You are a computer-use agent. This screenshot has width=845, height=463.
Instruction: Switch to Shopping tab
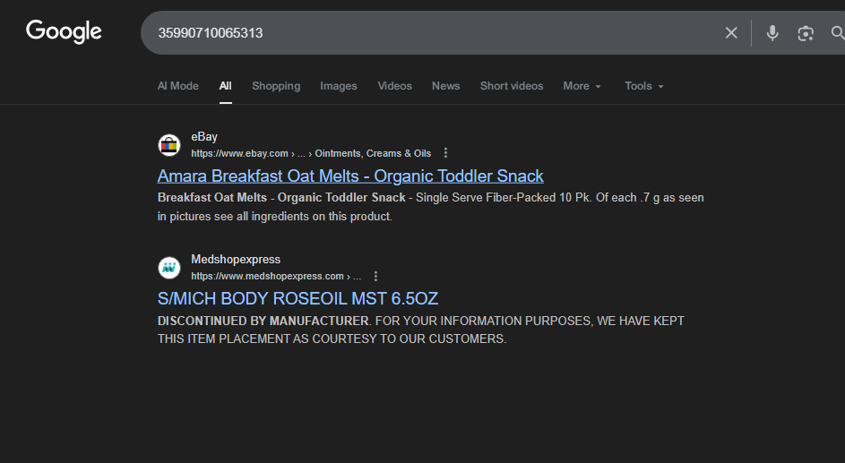point(276,86)
